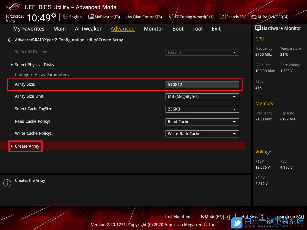The height and width of the screenshot is (230, 307).
Task: Open the Array Size Unit dropdown
Action: (202, 97)
